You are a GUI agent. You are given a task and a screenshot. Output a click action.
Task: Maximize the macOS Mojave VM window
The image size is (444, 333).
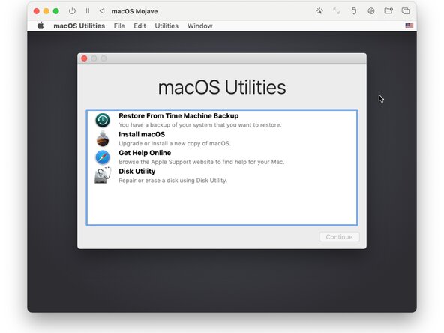click(56, 11)
